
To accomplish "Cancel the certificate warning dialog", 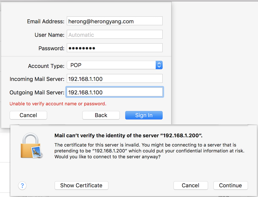I will point(190,185).
